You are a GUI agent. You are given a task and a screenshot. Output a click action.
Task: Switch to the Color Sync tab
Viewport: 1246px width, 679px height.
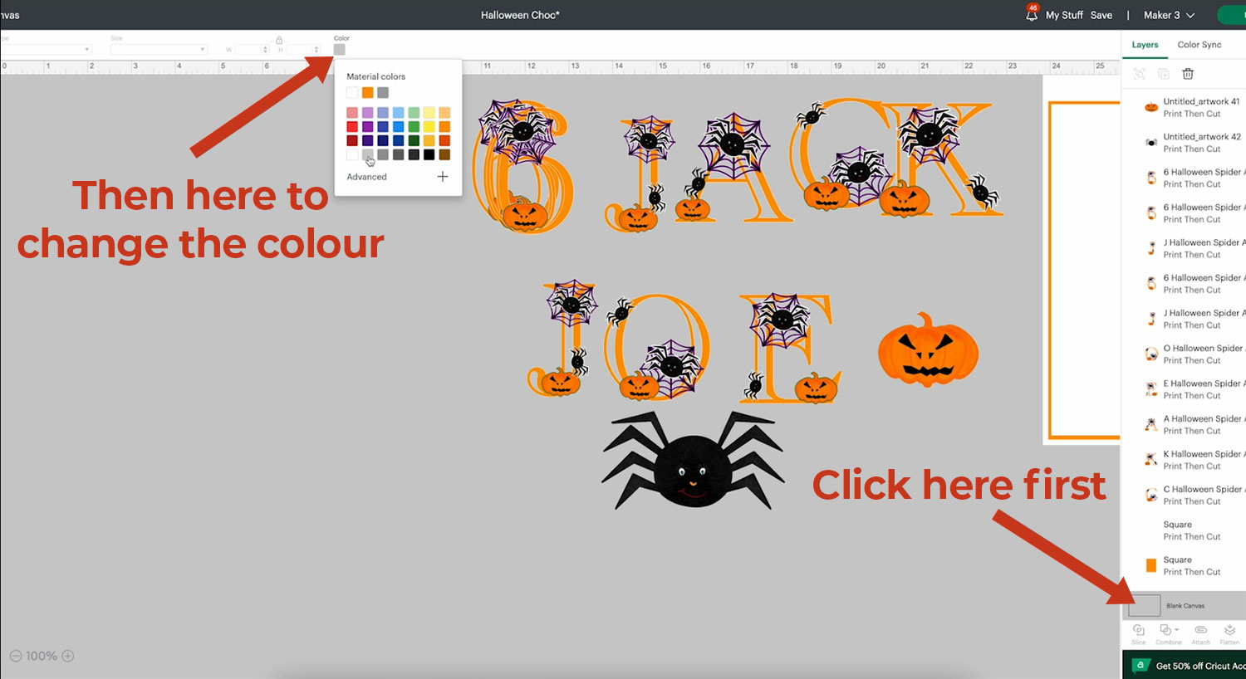[1199, 45]
